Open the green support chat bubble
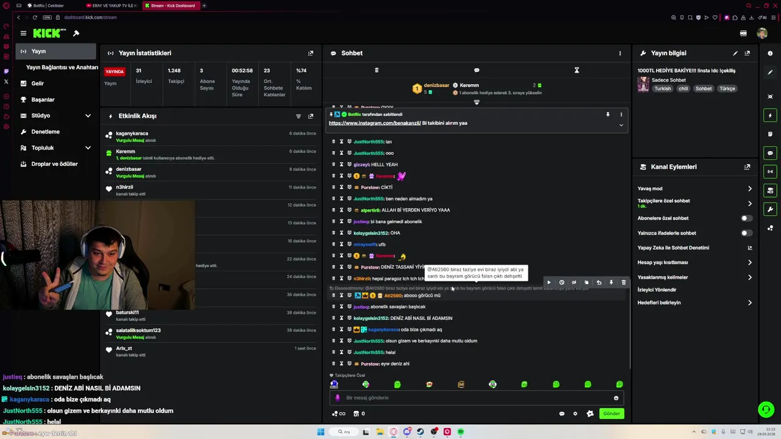The image size is (781, 439). pyautogui.click(x=766, y=409)
